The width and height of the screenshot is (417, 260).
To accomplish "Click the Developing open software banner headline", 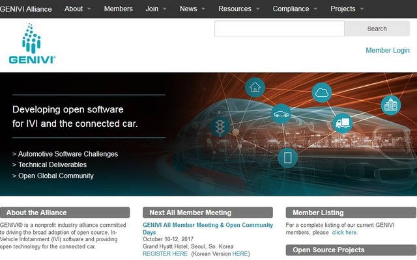I will point(75,116).
